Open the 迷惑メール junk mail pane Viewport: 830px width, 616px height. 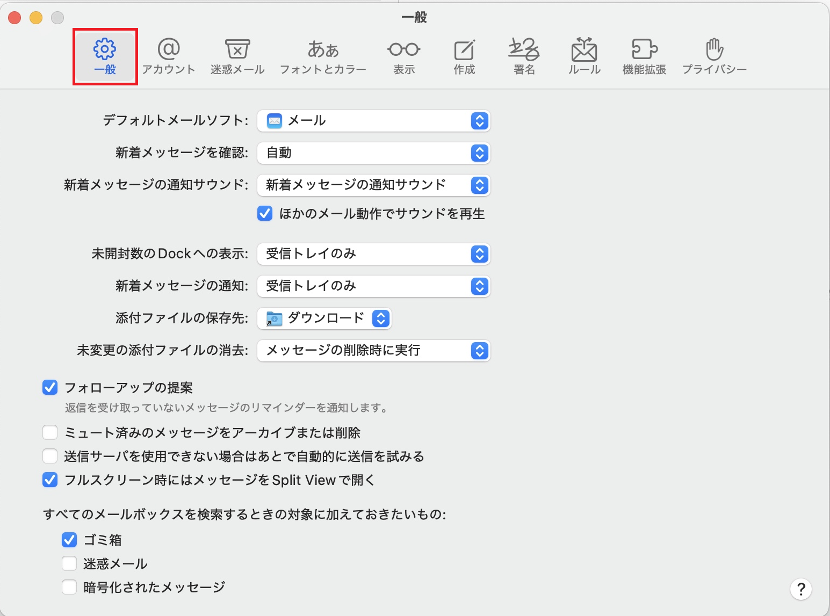pos(237,56)
